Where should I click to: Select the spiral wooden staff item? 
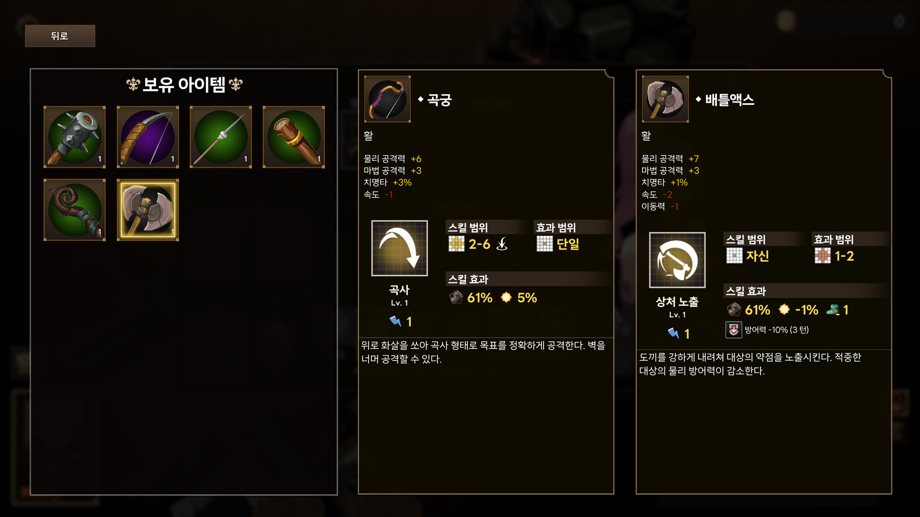(74, 210)
